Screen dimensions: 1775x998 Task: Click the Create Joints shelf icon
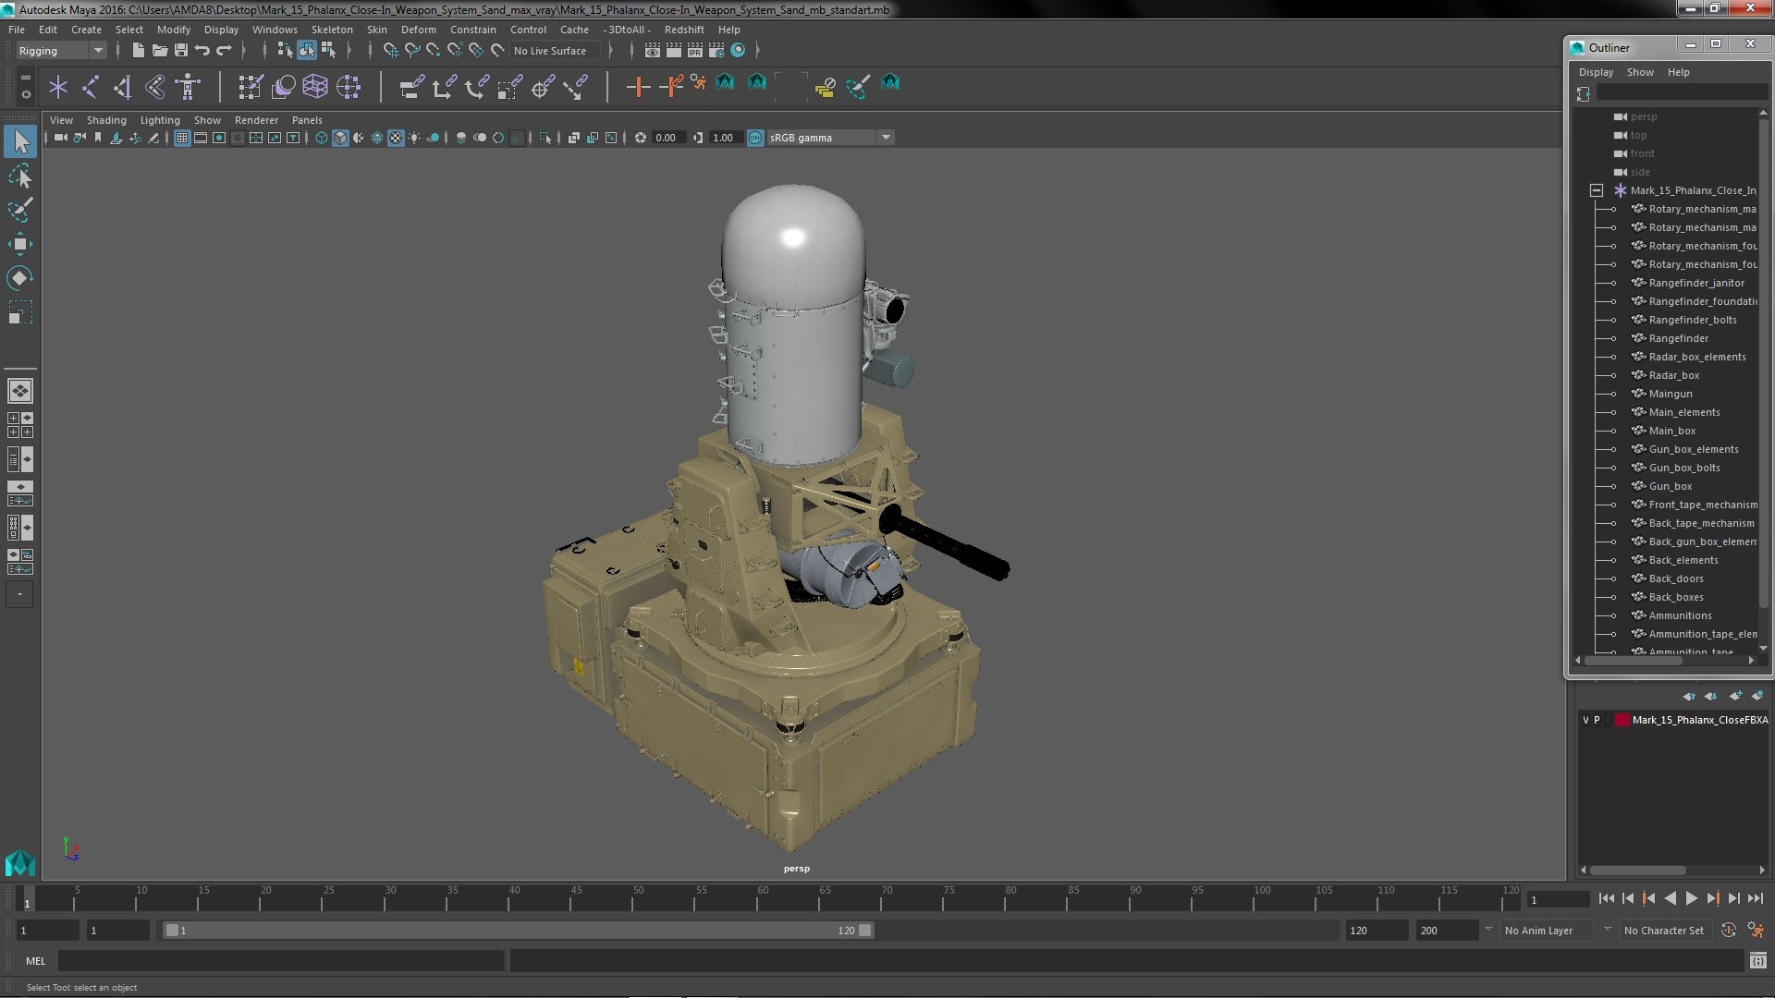pos(91,87)
